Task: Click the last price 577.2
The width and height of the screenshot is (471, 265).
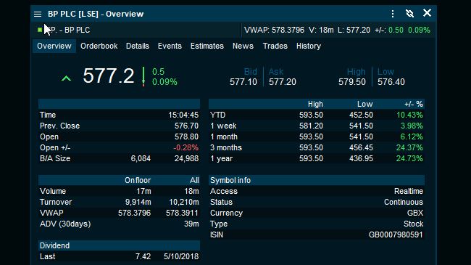Action: click(x=109, y=76)
